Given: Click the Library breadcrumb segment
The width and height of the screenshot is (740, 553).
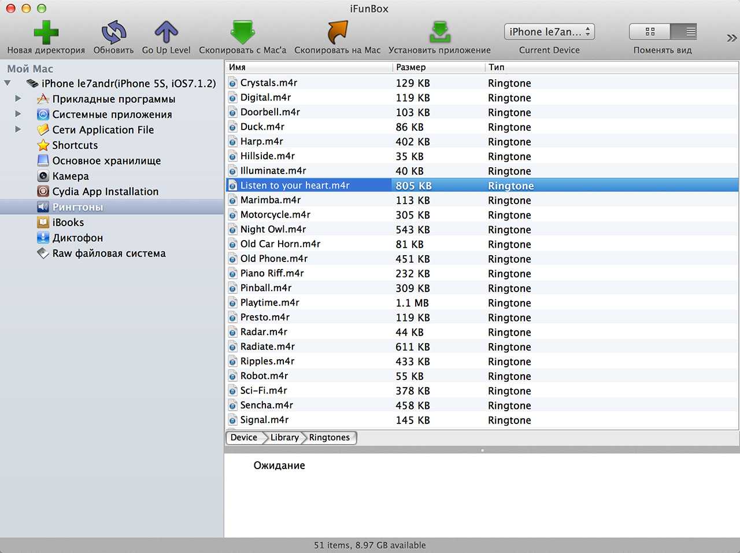Looking at the screenshot, I should [x=284, y=437].
